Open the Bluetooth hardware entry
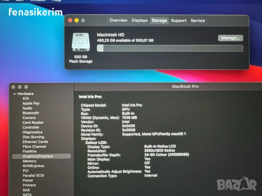 pos(31,113)
